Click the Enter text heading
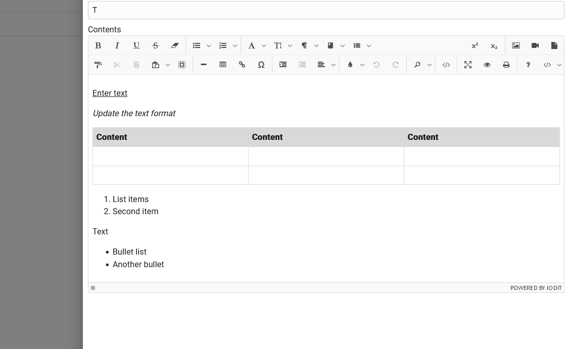 click(110, 93)
